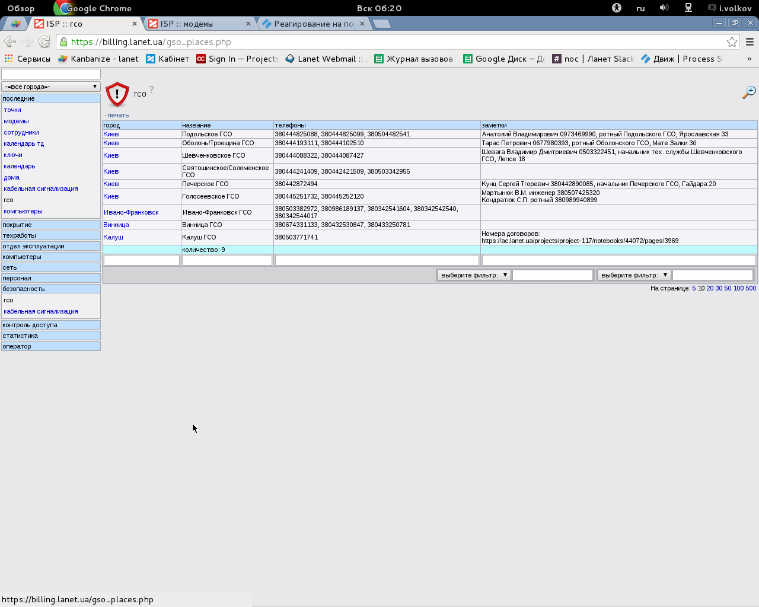
Task: Click the печать print link
Action: [x=118, y=115]
